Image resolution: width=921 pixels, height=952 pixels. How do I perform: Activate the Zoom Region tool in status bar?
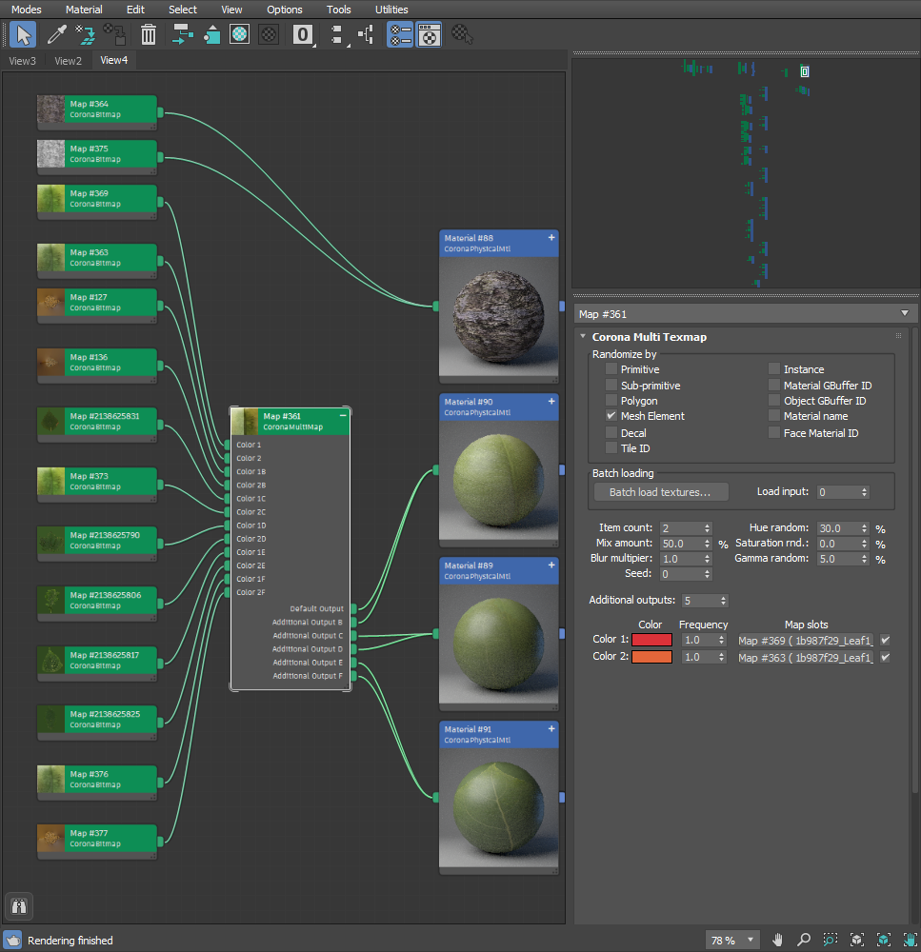(x=830, y=941)
